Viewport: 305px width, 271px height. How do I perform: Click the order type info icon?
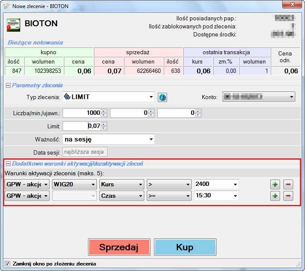[x=162, y=97]
